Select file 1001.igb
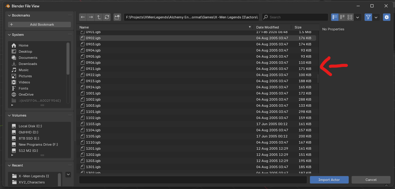Screen dimensions: 395x189 [197, 93]
